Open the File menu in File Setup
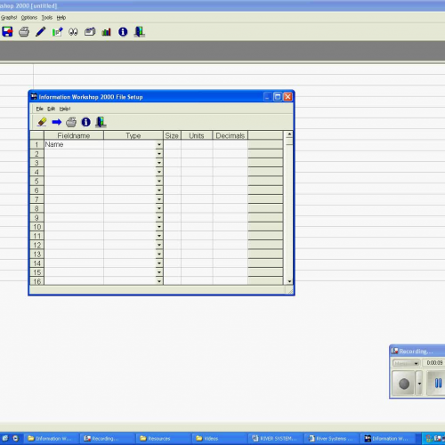The width and height of the screenshot is (445, 445). pyautogui.click(x=39, y=109)
